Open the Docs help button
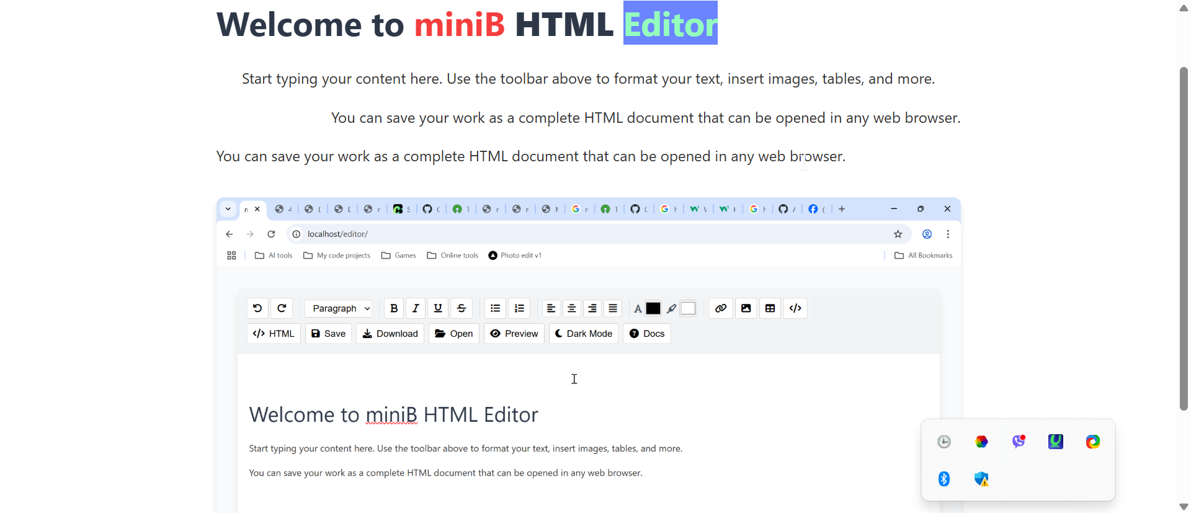Viewport: 1191px width, 513px height. coord(647,334)
